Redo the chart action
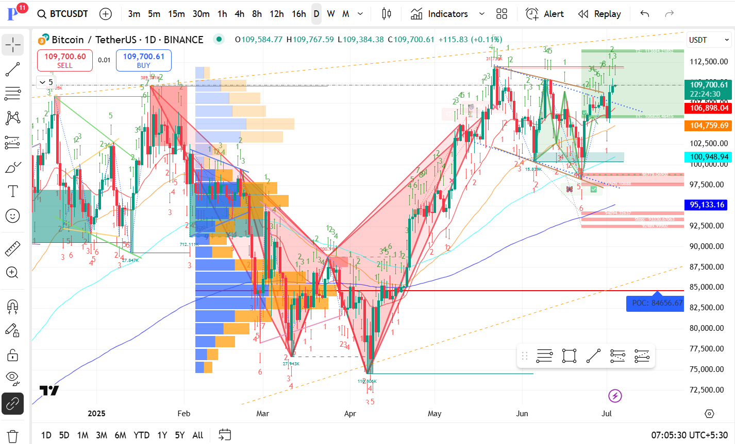735x444 pixels. 670,14
